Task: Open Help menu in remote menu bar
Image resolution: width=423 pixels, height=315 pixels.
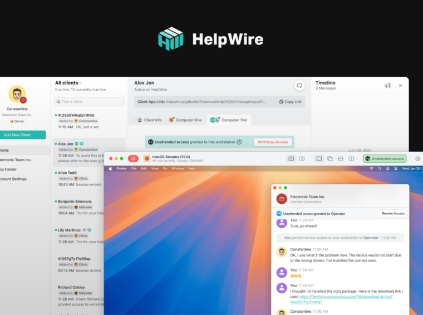Action: click(191, 168)
